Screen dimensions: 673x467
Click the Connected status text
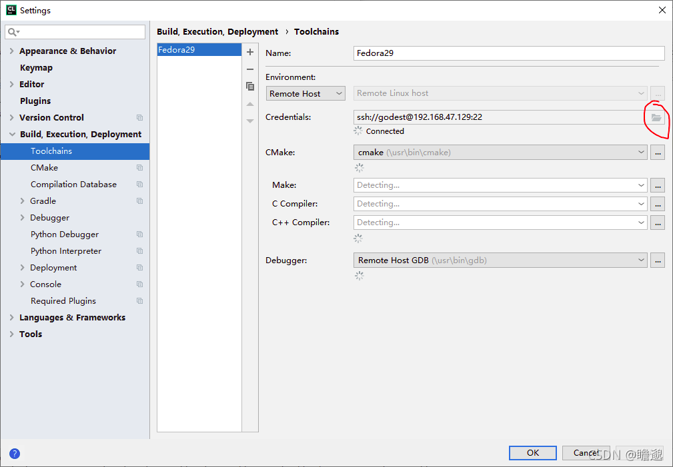[385, 131]
